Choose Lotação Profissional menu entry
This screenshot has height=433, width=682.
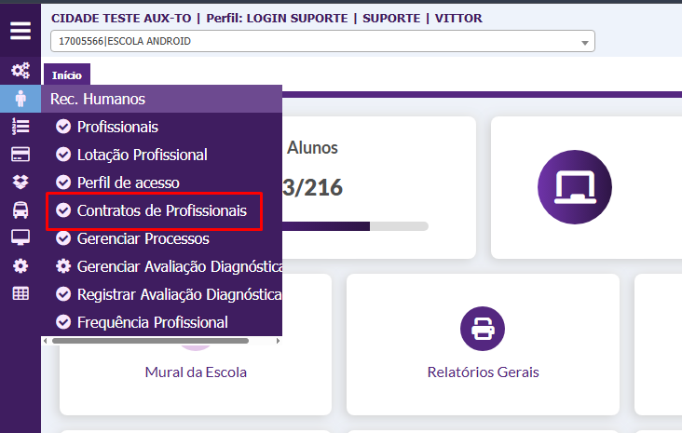click(x=142, y=155)
